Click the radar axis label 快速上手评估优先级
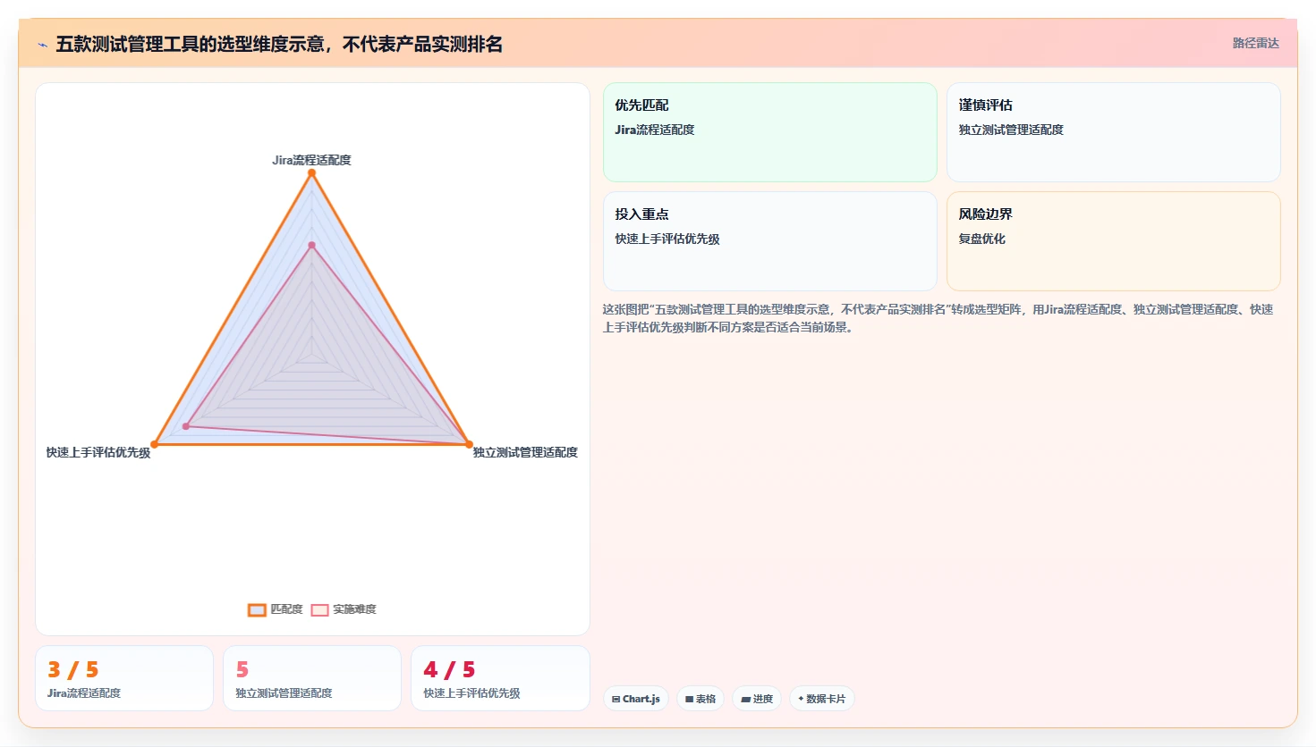Viewport: 1316px width, 747px height. click(98, 452)
